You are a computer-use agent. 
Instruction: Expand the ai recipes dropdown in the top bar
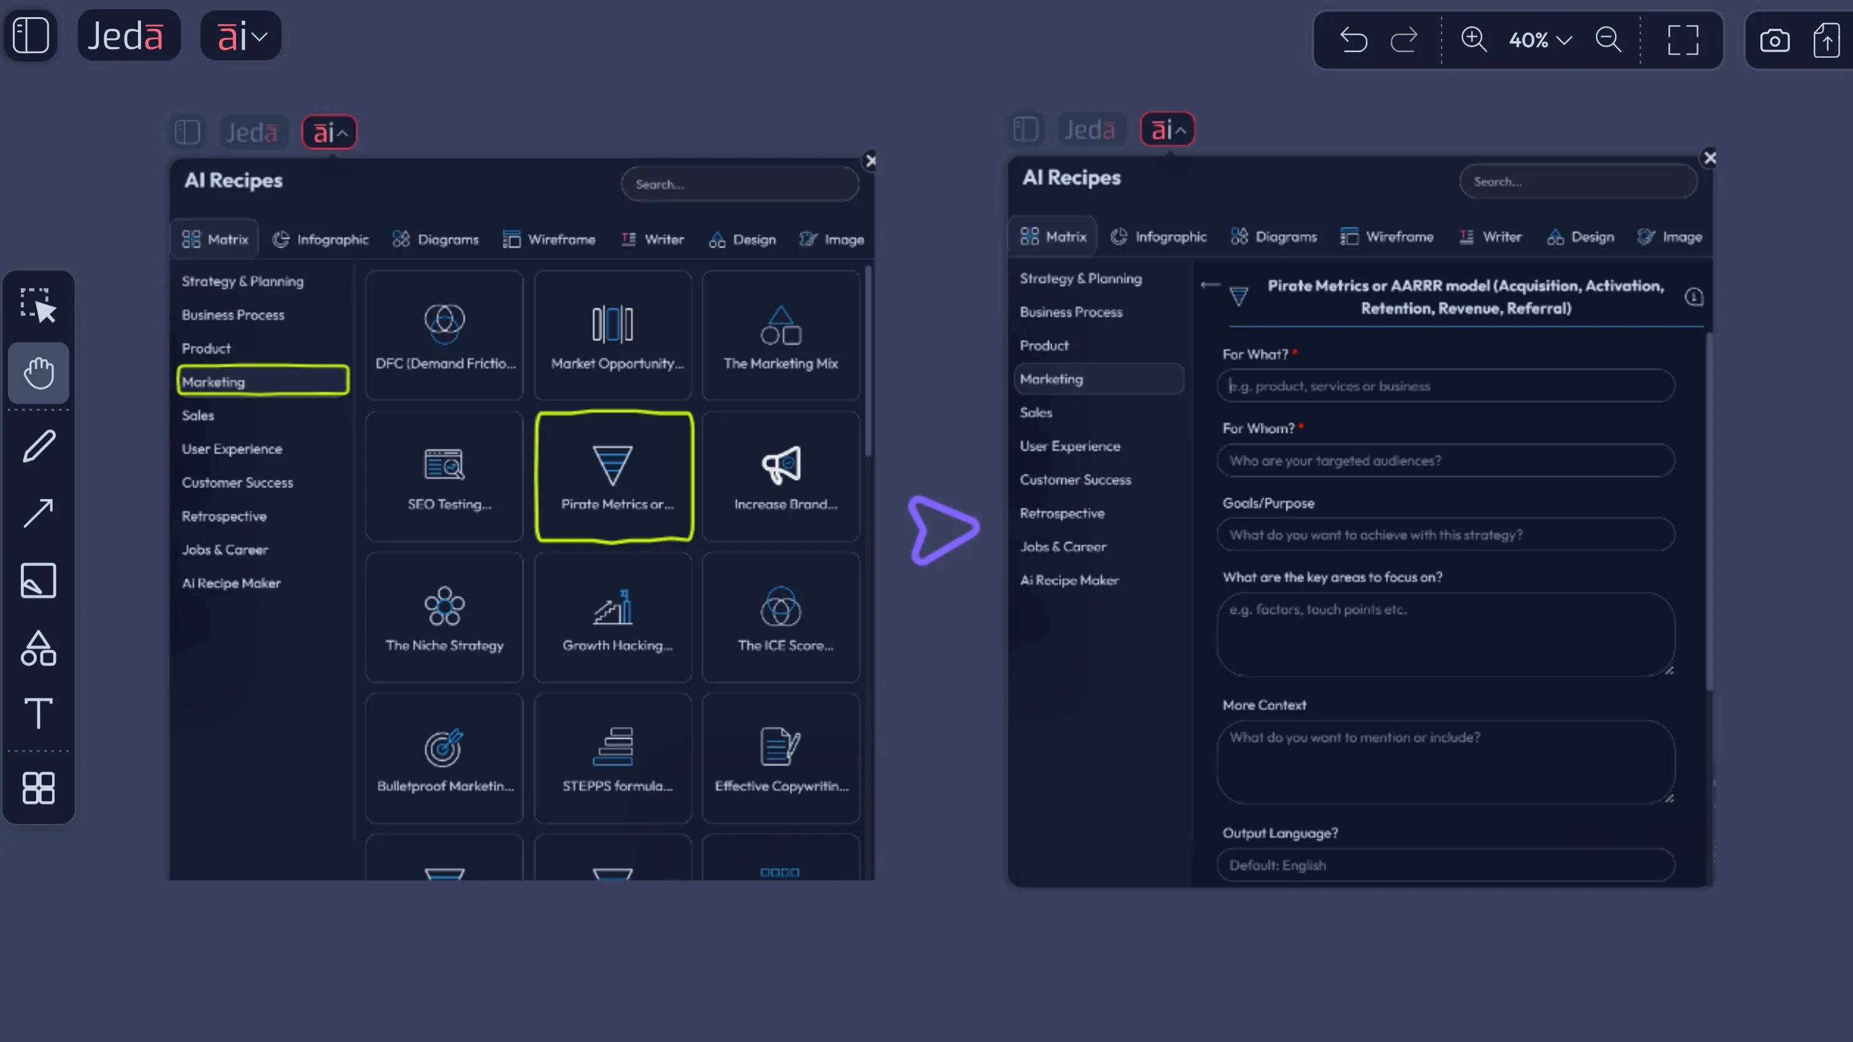240,34
